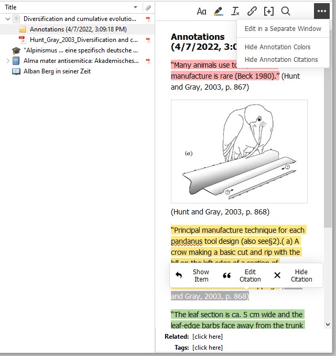Click the highlight color marker icon

219,11
